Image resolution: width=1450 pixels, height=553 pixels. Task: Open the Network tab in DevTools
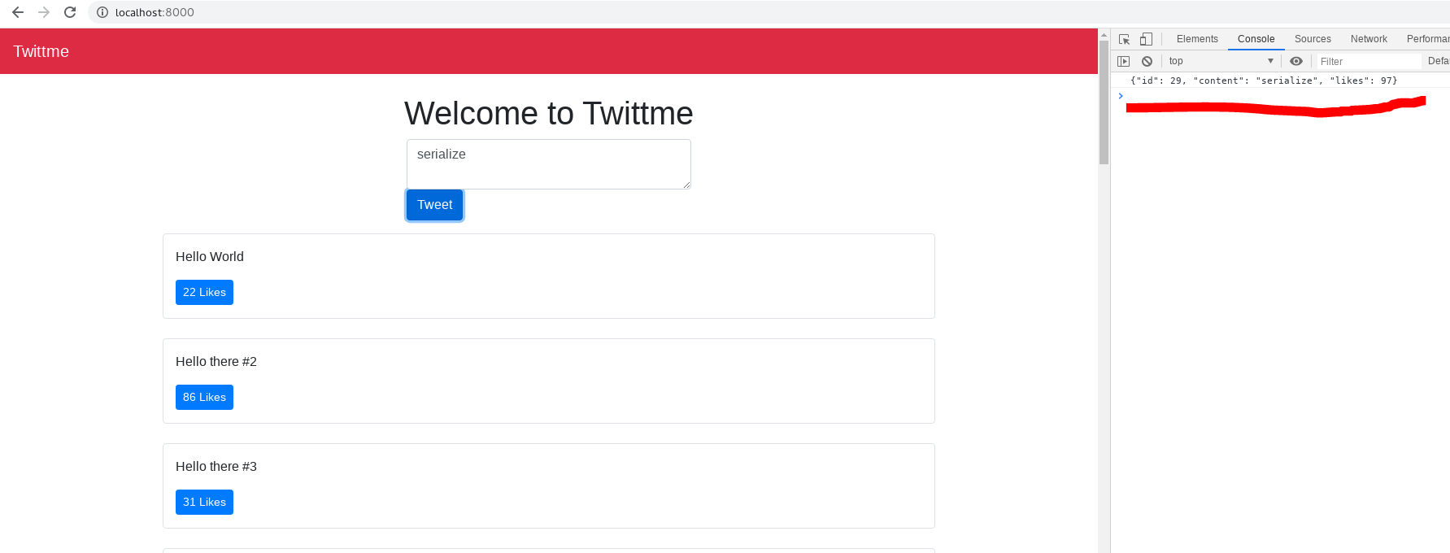1369,39
